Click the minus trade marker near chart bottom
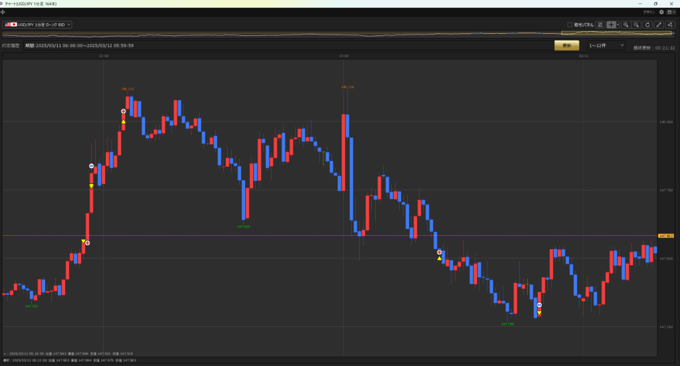680x366 pixels. click(539, 306)
